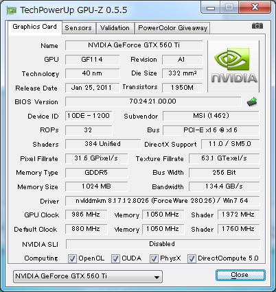
Task: Click the Driver field nvlddmkm ForceWare
Action: click(x=163, y=201)
